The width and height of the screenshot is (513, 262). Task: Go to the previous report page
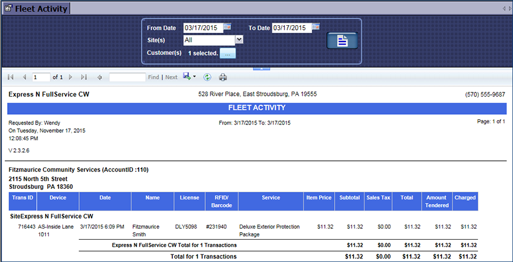pyautogui.click(x=24, y=77)
